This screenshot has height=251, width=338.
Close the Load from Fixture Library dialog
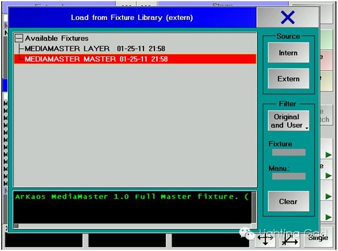[x=288, y=17]
